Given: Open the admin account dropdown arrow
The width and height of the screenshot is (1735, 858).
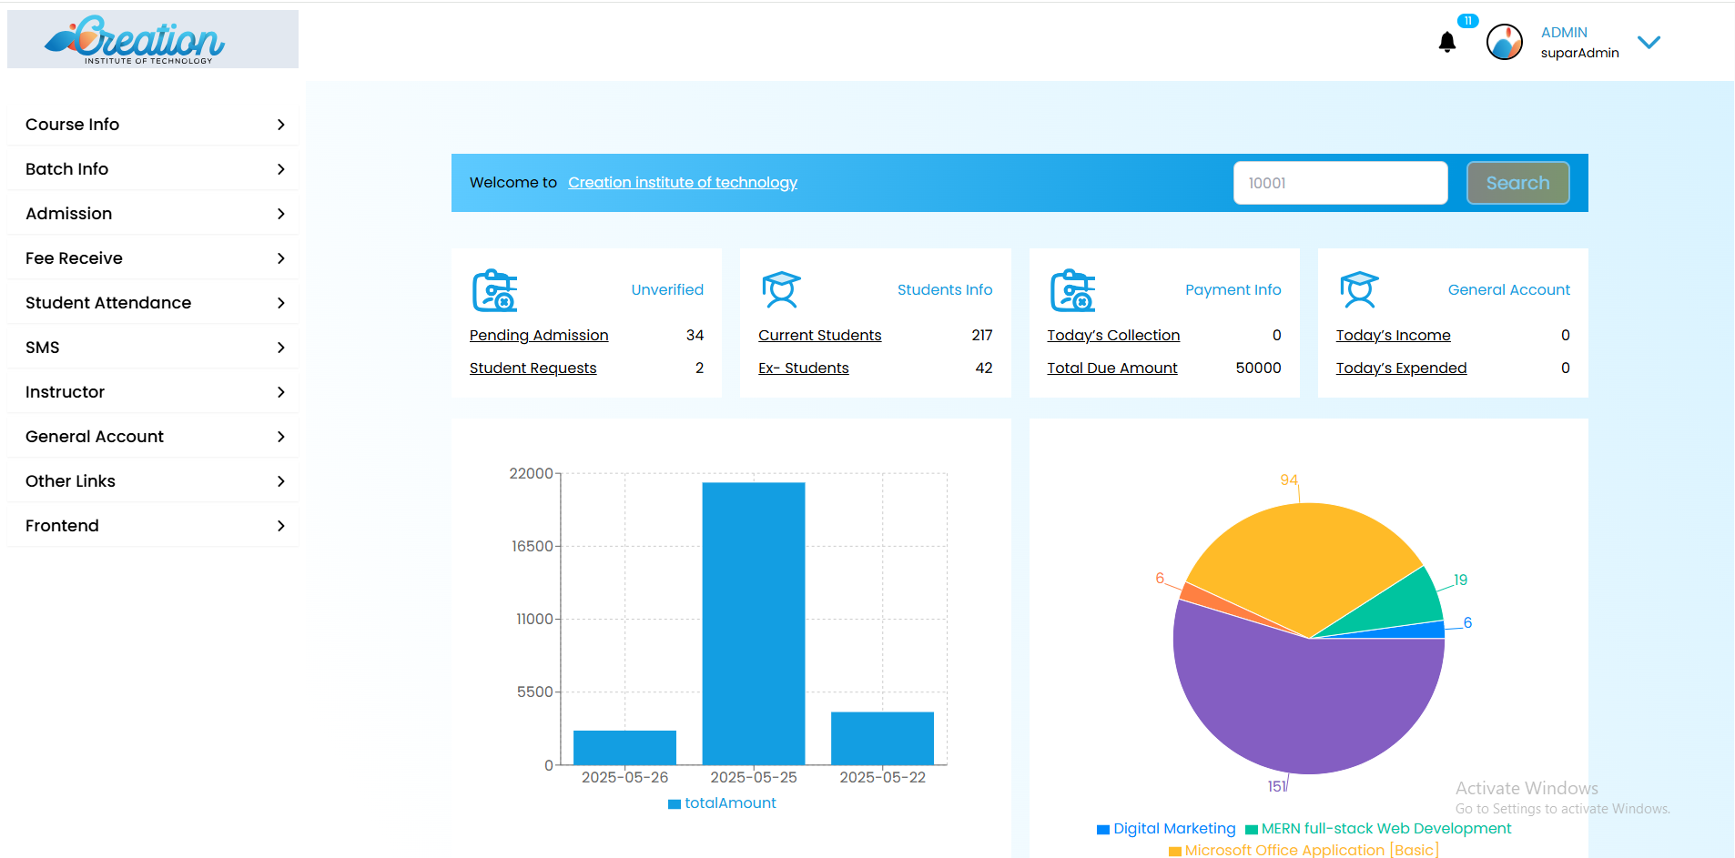Looking at the screenshot, I should pyautogui.click(x=1649, y=42).
